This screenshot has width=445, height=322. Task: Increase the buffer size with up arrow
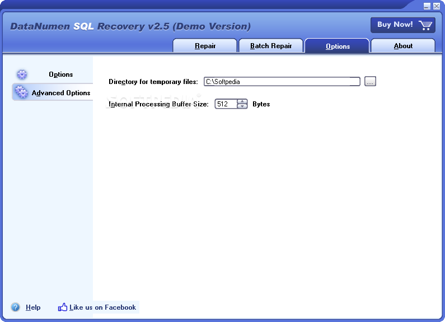coord(242,102)
